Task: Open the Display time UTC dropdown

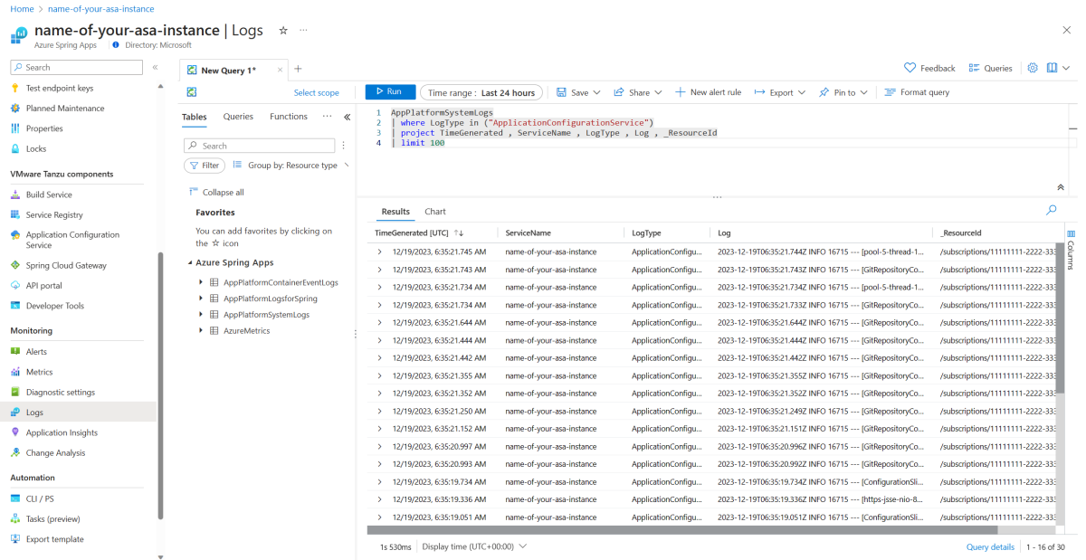Action: click(x=474, y=546)
